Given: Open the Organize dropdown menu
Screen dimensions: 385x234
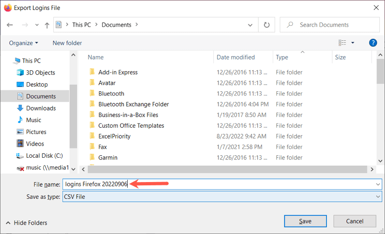Looking at the screenshot, I should point(23,43).
